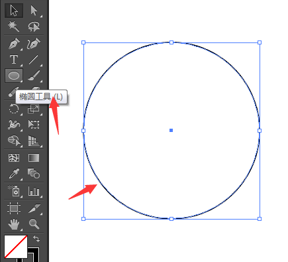The width and height of the screenshot is (288, 262).
Task: Select the Shape Builder tool
Action: click(x=14, y=141)
